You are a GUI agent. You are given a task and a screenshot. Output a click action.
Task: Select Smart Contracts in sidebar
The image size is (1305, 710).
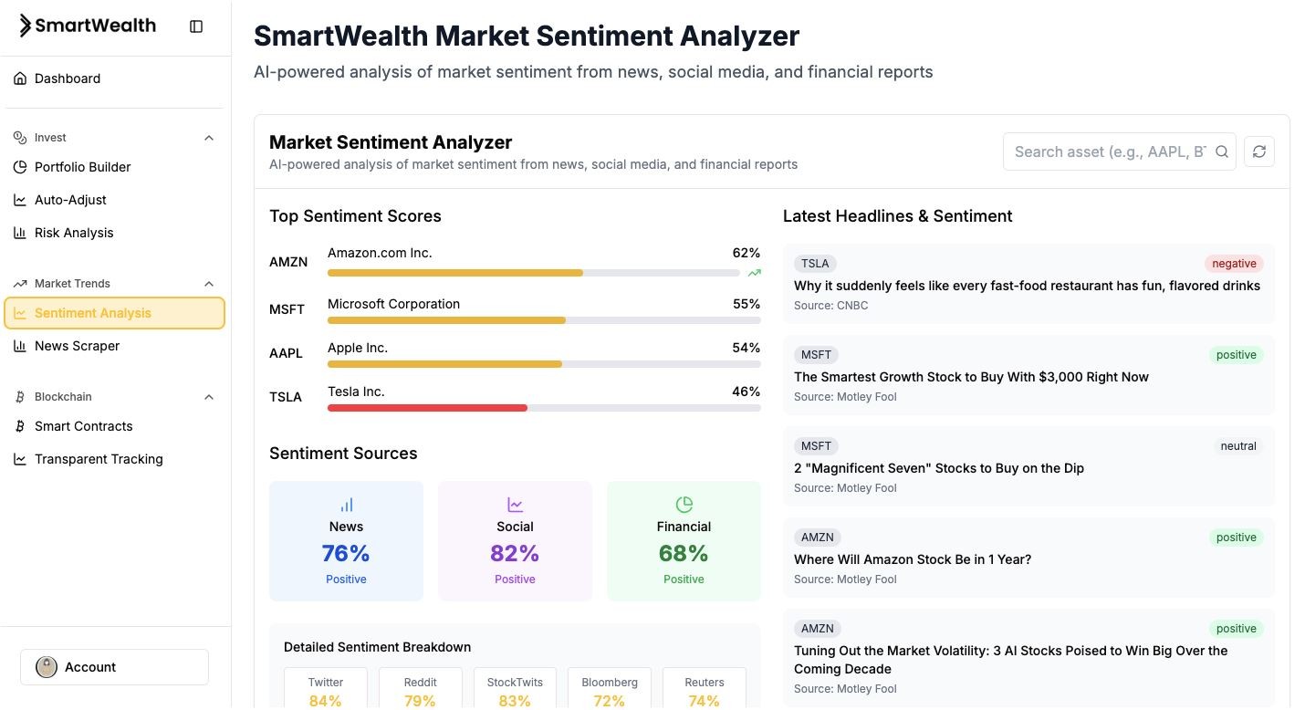tap(83, 426)
